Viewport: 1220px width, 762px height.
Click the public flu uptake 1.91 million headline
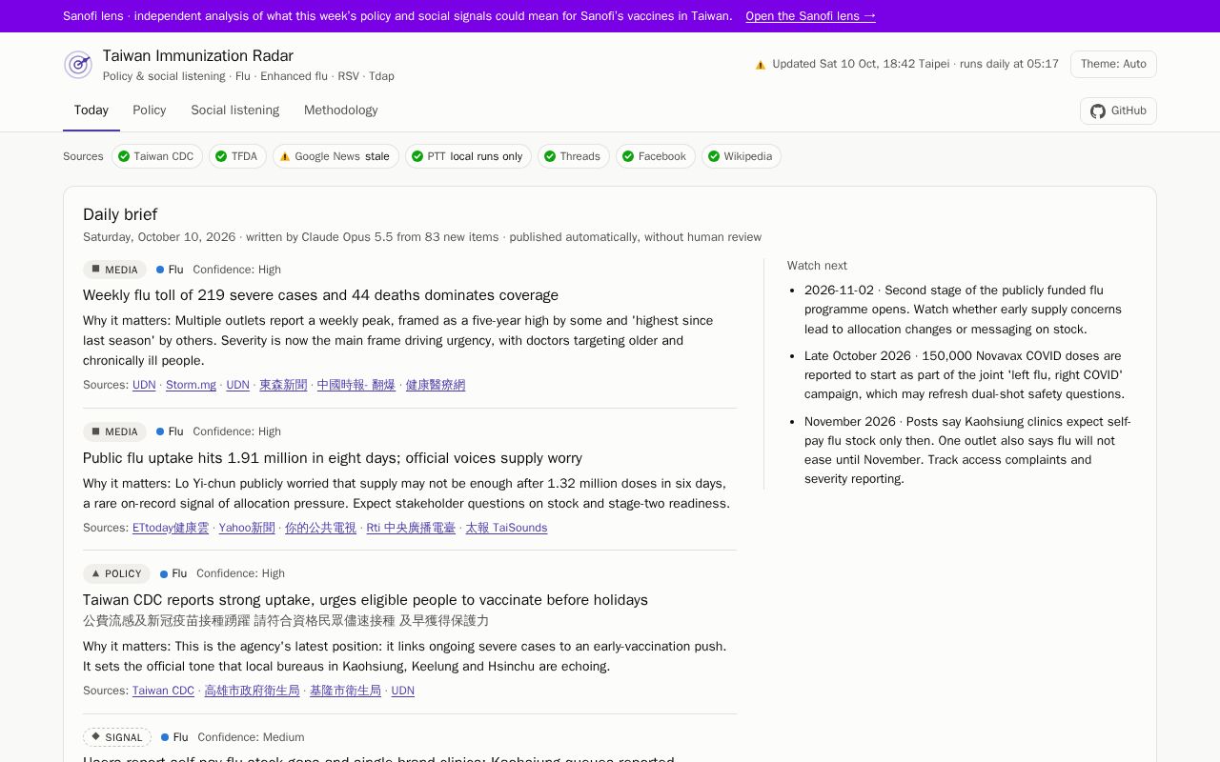(333, 458)
